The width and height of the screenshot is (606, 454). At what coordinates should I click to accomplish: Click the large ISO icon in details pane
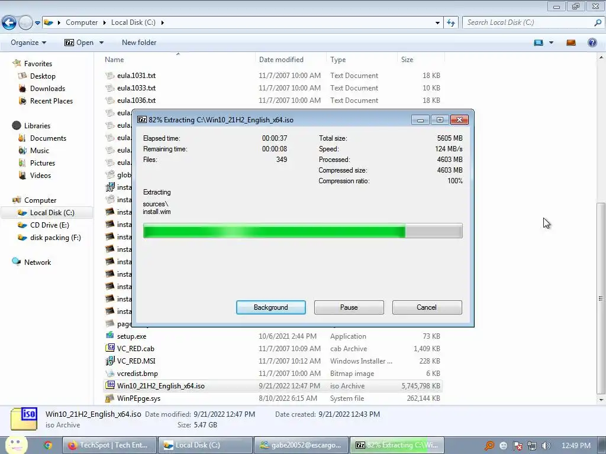(x=24, y=419)
